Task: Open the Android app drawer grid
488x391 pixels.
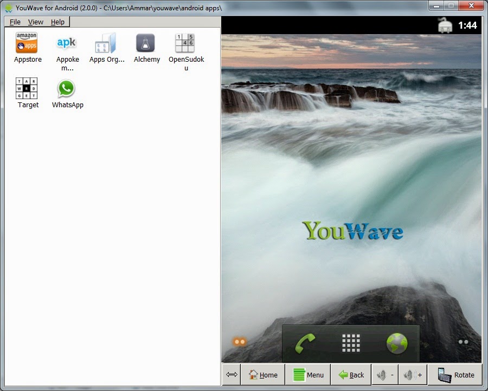Action: coord(351,343)
